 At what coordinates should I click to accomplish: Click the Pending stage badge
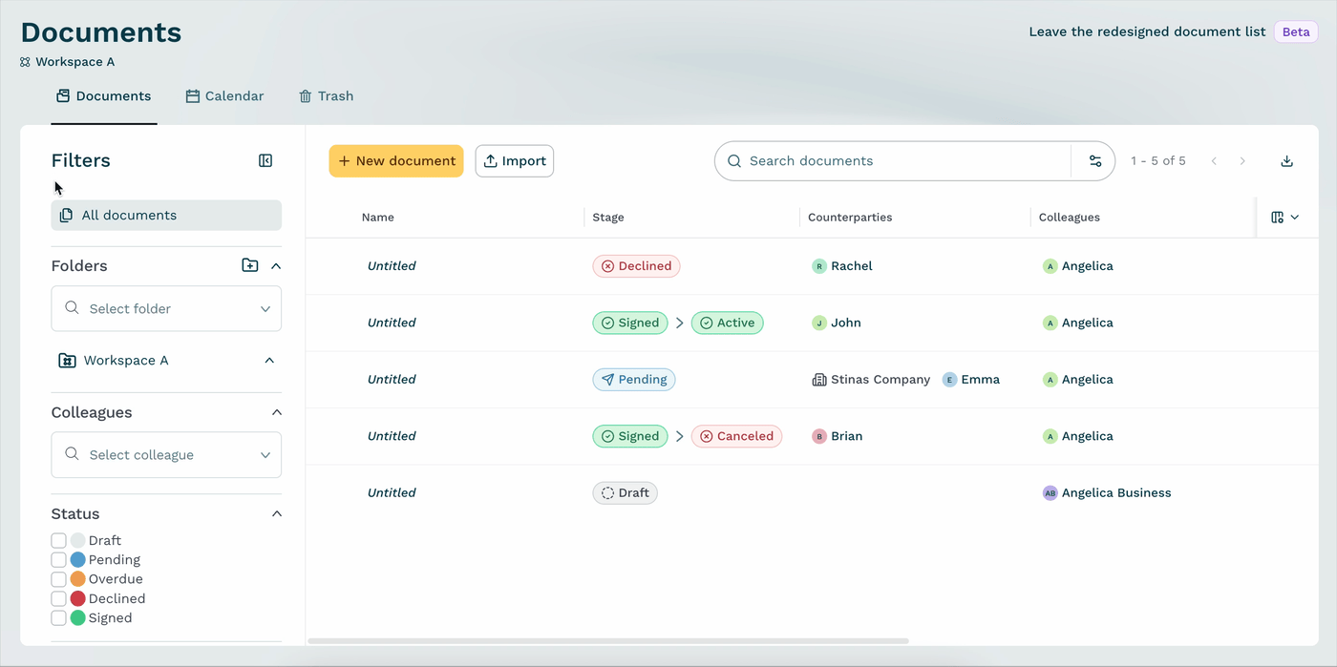click(x=634, y=380)
